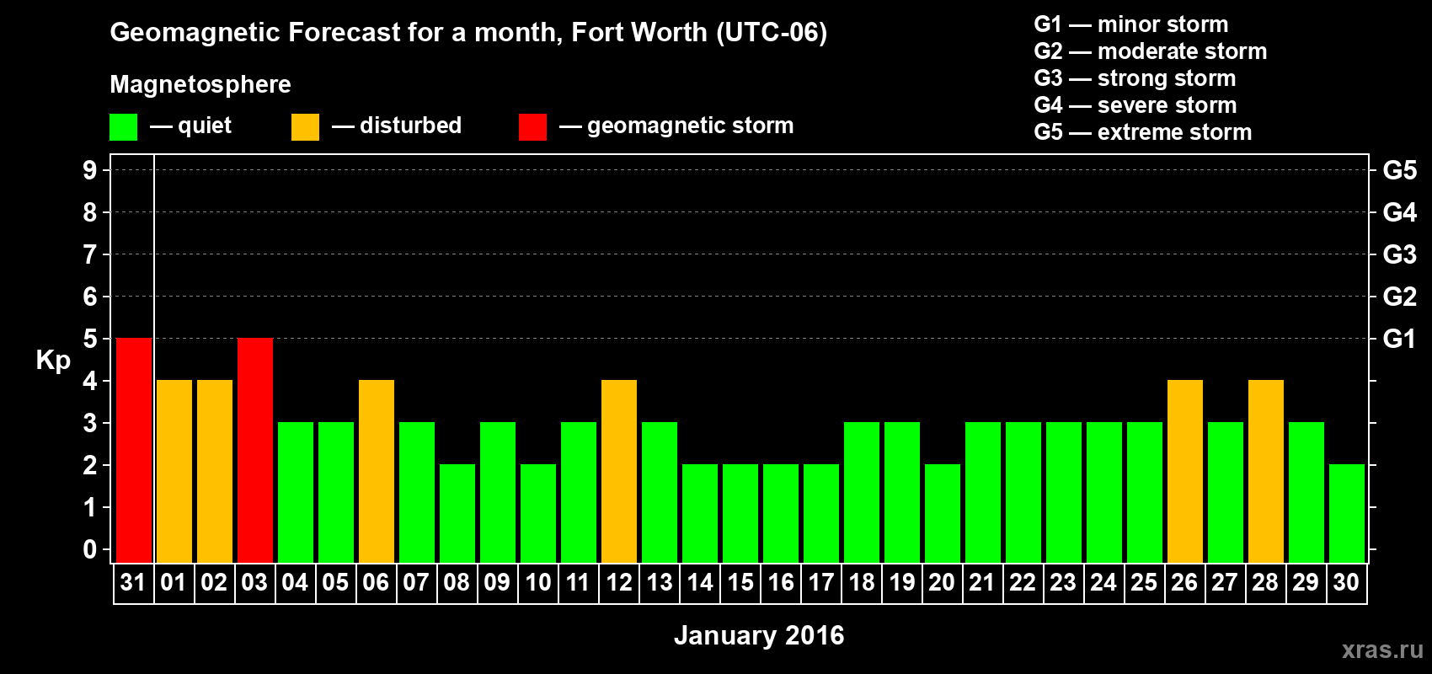The height and width of the screenshot is (674, 1432).
Task: Click 'G3 — strong storm' legend line
Action: pos(1135,78)
